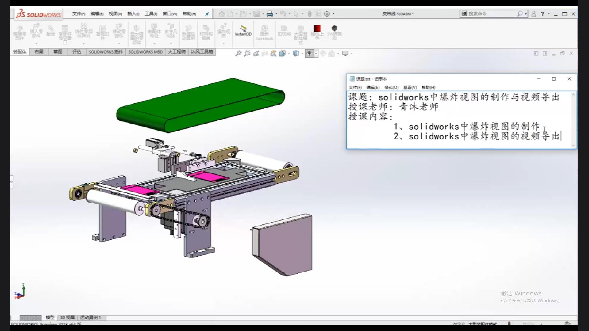Open the Print dropdown arrow

[276, 14]
